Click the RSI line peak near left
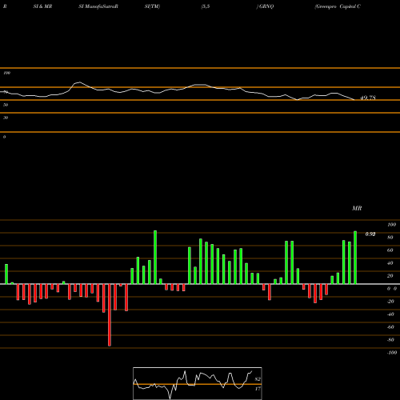Viewport: 400px width, 400px height. pos(79,82)
